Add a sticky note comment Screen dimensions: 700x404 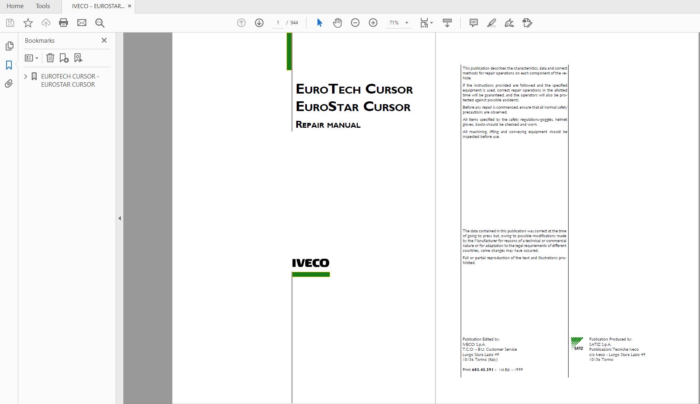pyautogui.click(x=473, y=23)
